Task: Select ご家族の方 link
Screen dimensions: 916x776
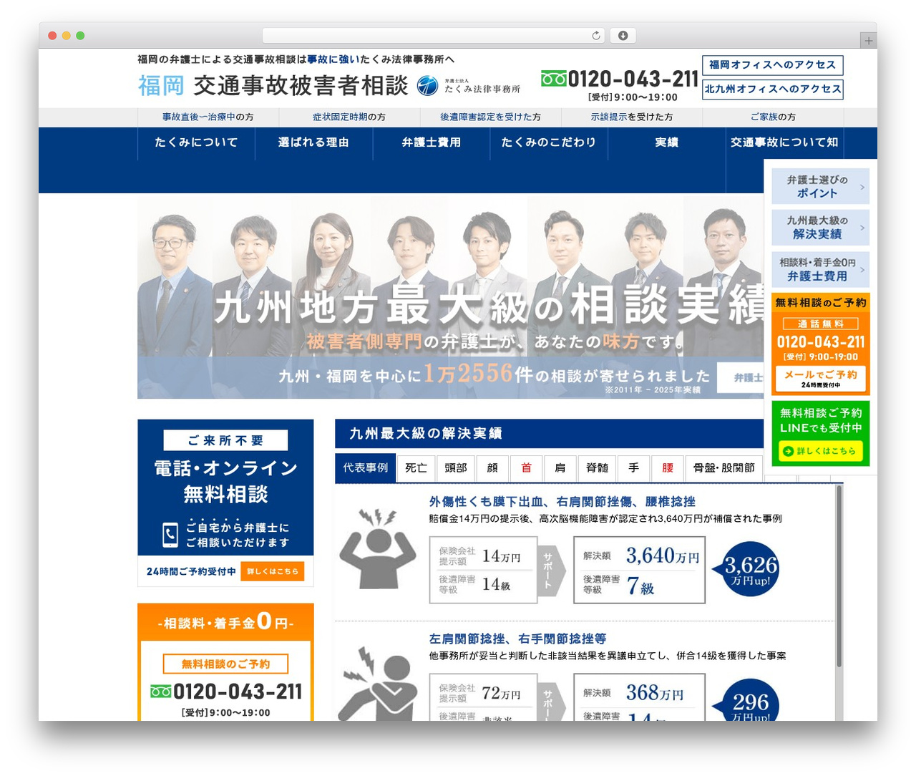Action: pyautogui.click(x=773, y=117)
